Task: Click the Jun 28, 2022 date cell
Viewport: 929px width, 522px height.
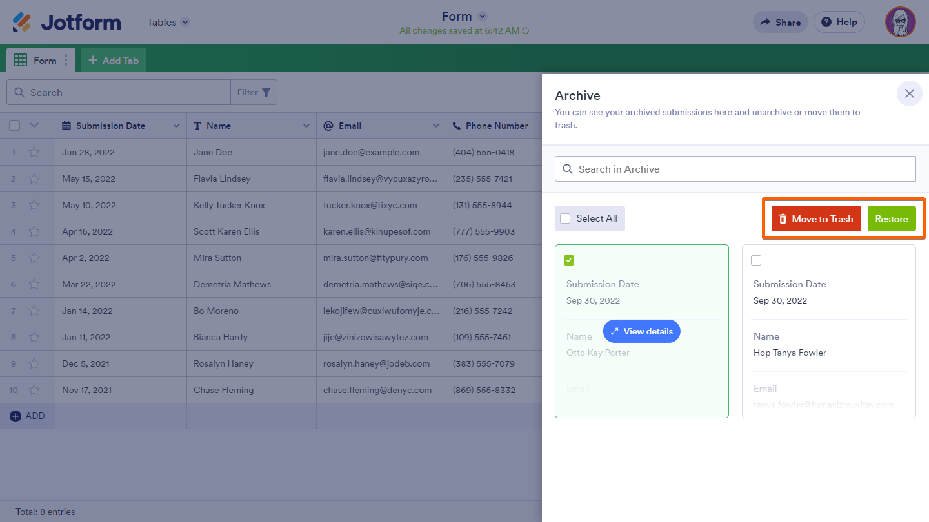Action: pos(121,152)
